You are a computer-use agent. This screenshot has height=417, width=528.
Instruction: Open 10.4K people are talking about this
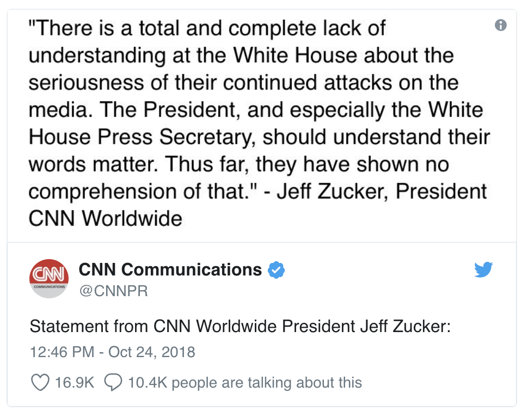pos(245,383)
